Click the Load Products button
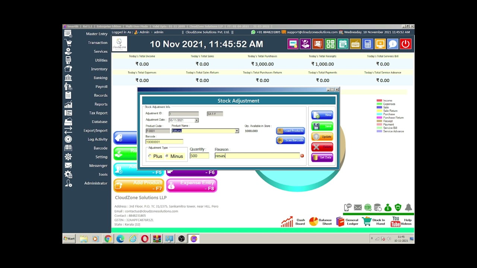477x268 pixels. (x=290, y=131)
